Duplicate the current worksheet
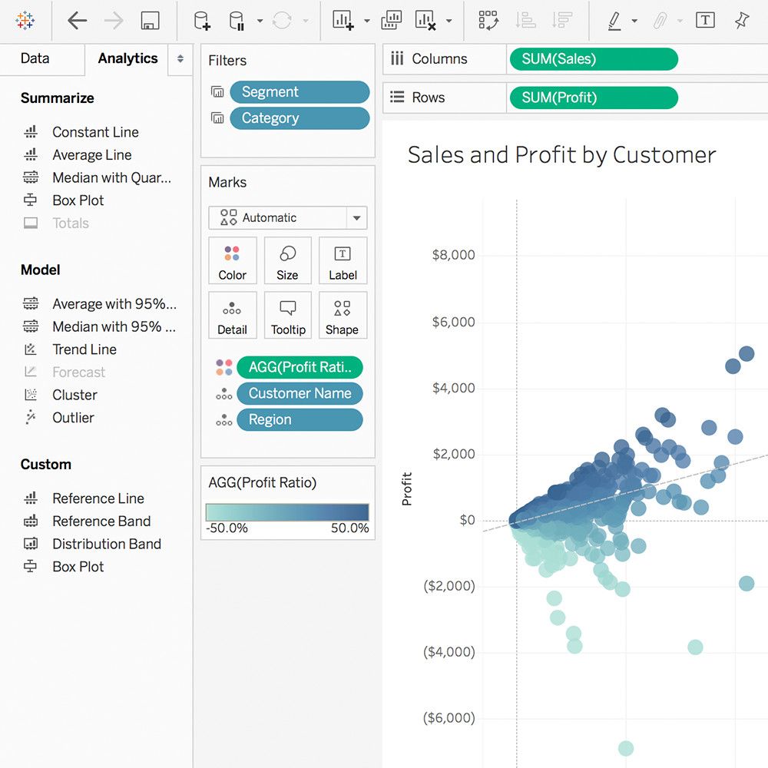The height and width of the screenshot is (768, 768). [x=391, y=21]
